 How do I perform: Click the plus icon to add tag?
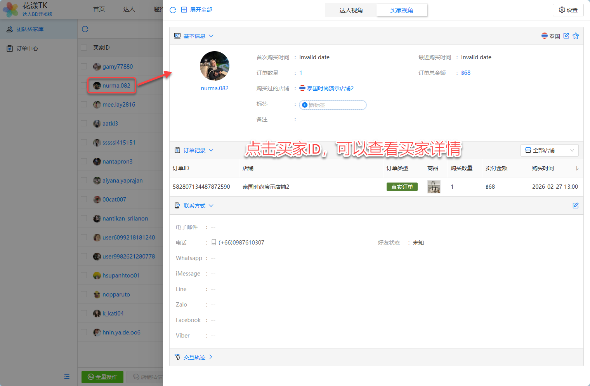[x=305, y=105]
